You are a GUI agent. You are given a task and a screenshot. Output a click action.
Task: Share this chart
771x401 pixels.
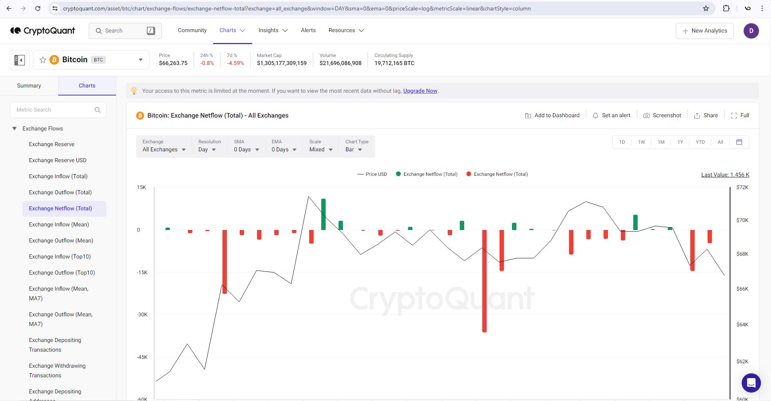click(706, 116)
